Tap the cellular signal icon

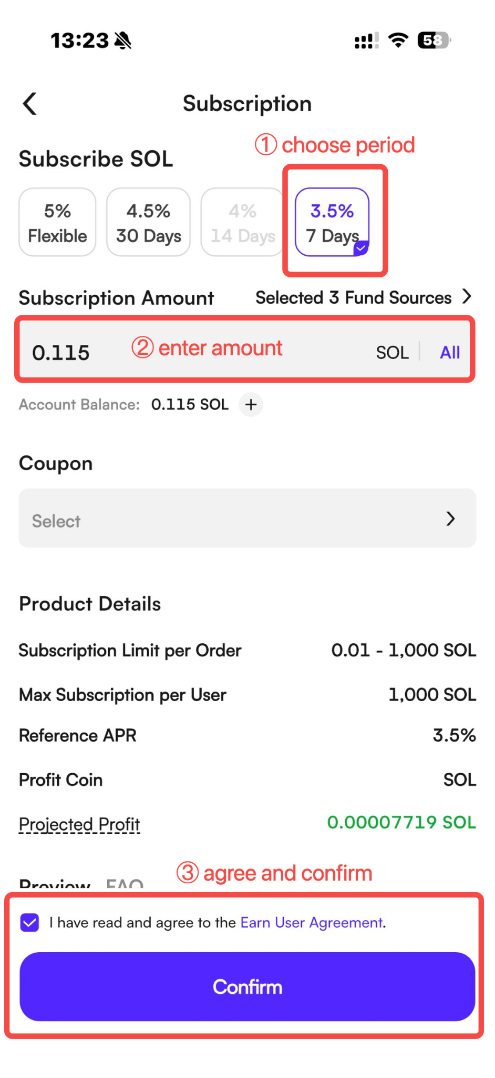click(x=367, y=41)
